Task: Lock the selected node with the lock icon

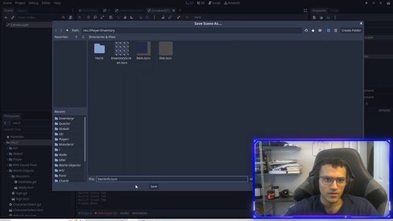Action: coord(163,17)
